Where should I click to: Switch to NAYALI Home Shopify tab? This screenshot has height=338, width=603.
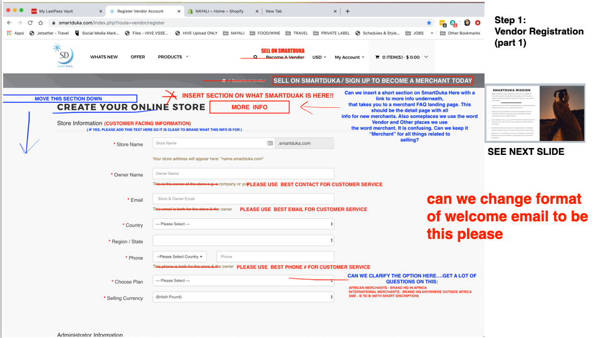(x=223, y=11)
